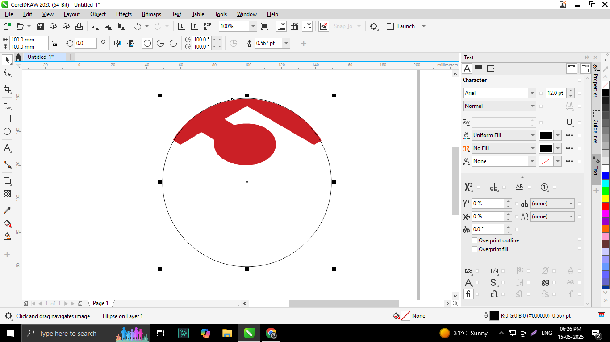Print the document
This screenshot has height=342, width=610.
pyautogui.click(x=79, y=26)
